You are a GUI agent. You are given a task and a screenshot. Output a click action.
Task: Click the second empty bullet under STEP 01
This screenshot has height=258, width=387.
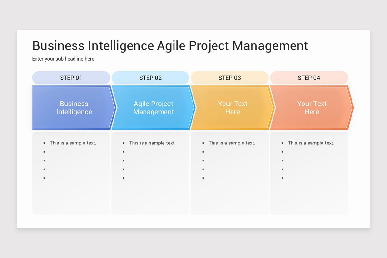pyautogui.click(x=44, y=161)
